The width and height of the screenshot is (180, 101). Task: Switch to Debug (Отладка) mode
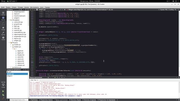pyautogui.click(x=3, y=28)
